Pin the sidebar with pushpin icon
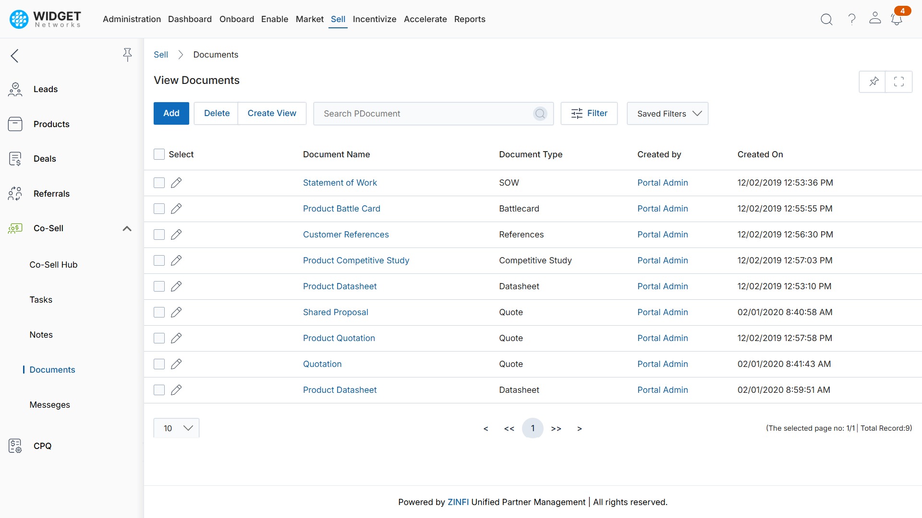The width and height of the screenshot is (922, 518). [x=127, y=55]
